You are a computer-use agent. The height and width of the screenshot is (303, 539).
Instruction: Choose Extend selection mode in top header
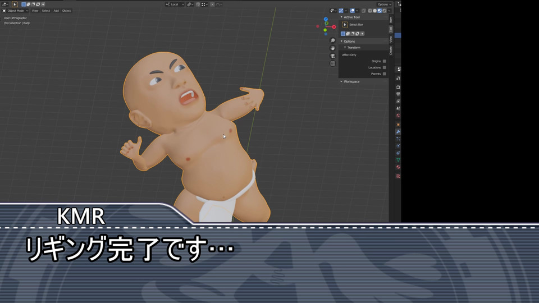tap(28, 4)
